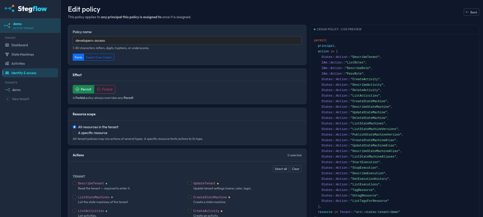Click the Policy name input field
This screenshot has width=483, height=217.
pos(187,40)
